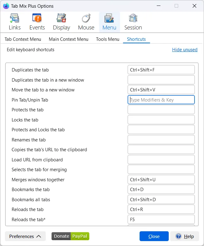Viewport: 204px width, 246px height.
Task: Open the Display options category
Action: coord(61,22)
